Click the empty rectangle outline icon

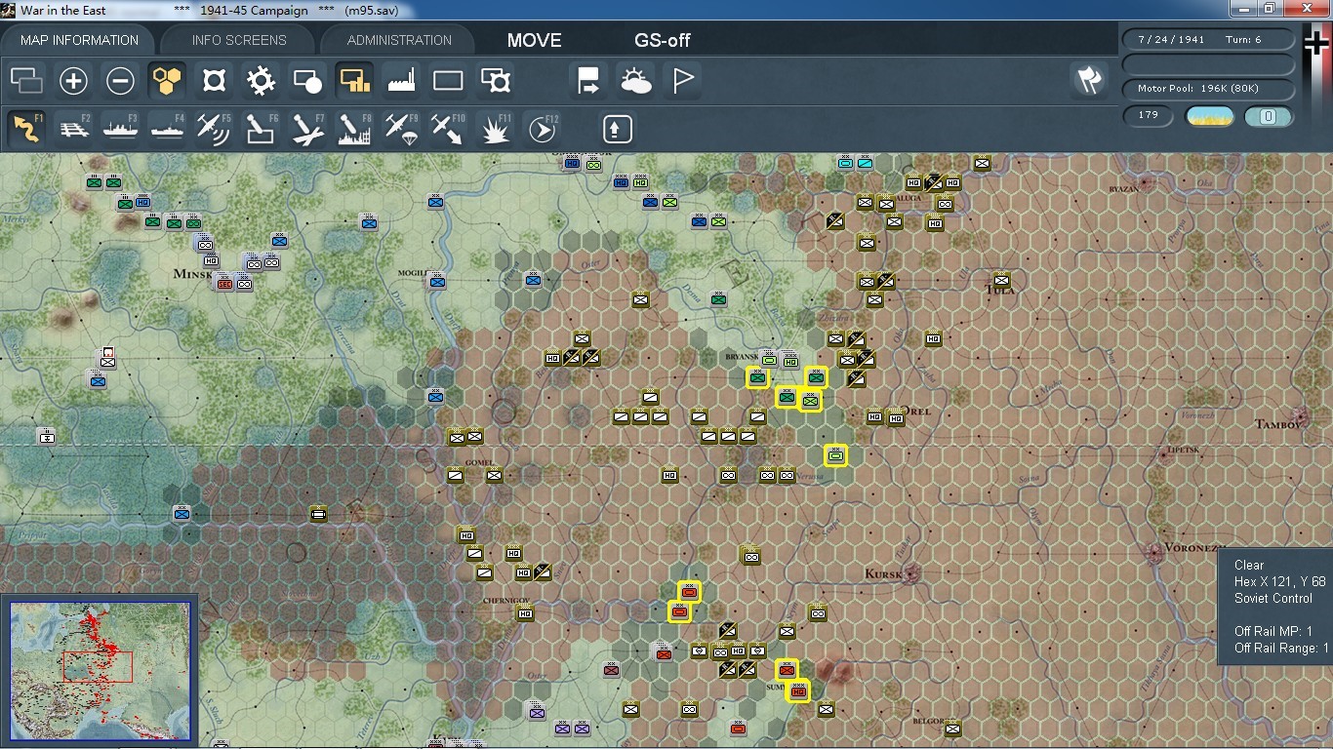tap(448, 81)
